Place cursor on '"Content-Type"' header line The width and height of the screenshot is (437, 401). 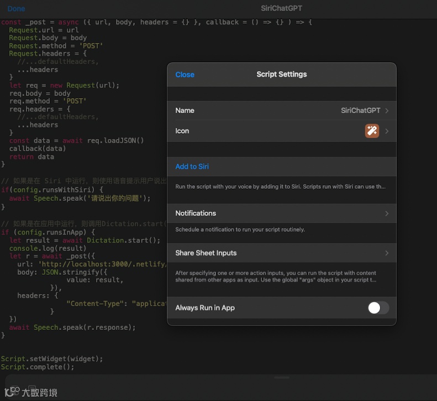point(117,303)
